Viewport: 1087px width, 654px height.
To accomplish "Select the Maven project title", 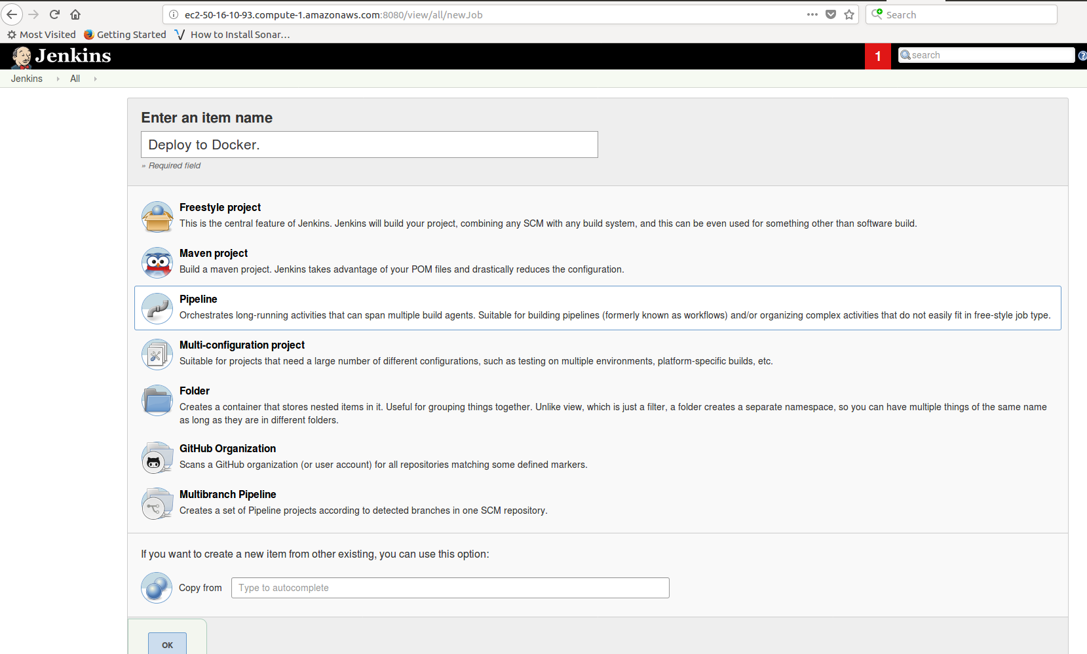I will point(214,254).
